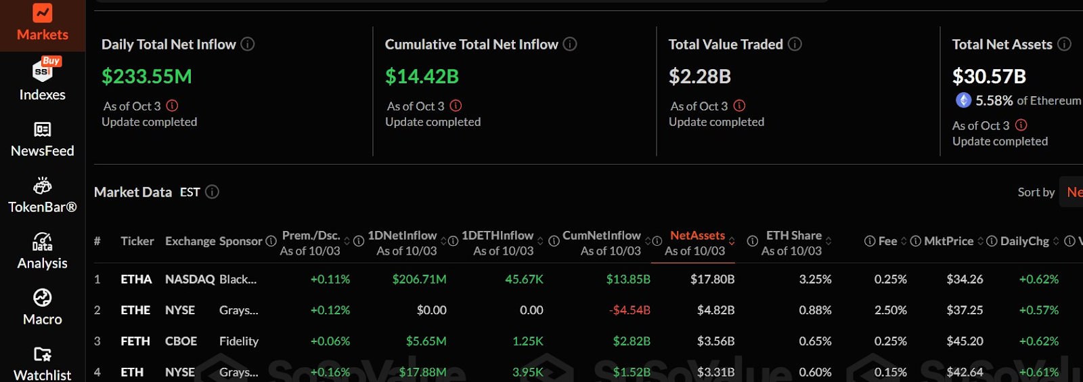This screenshot has height=382, width=1083.
Task: Open the Watchlist sidebar item
Action: pos(42,364)
